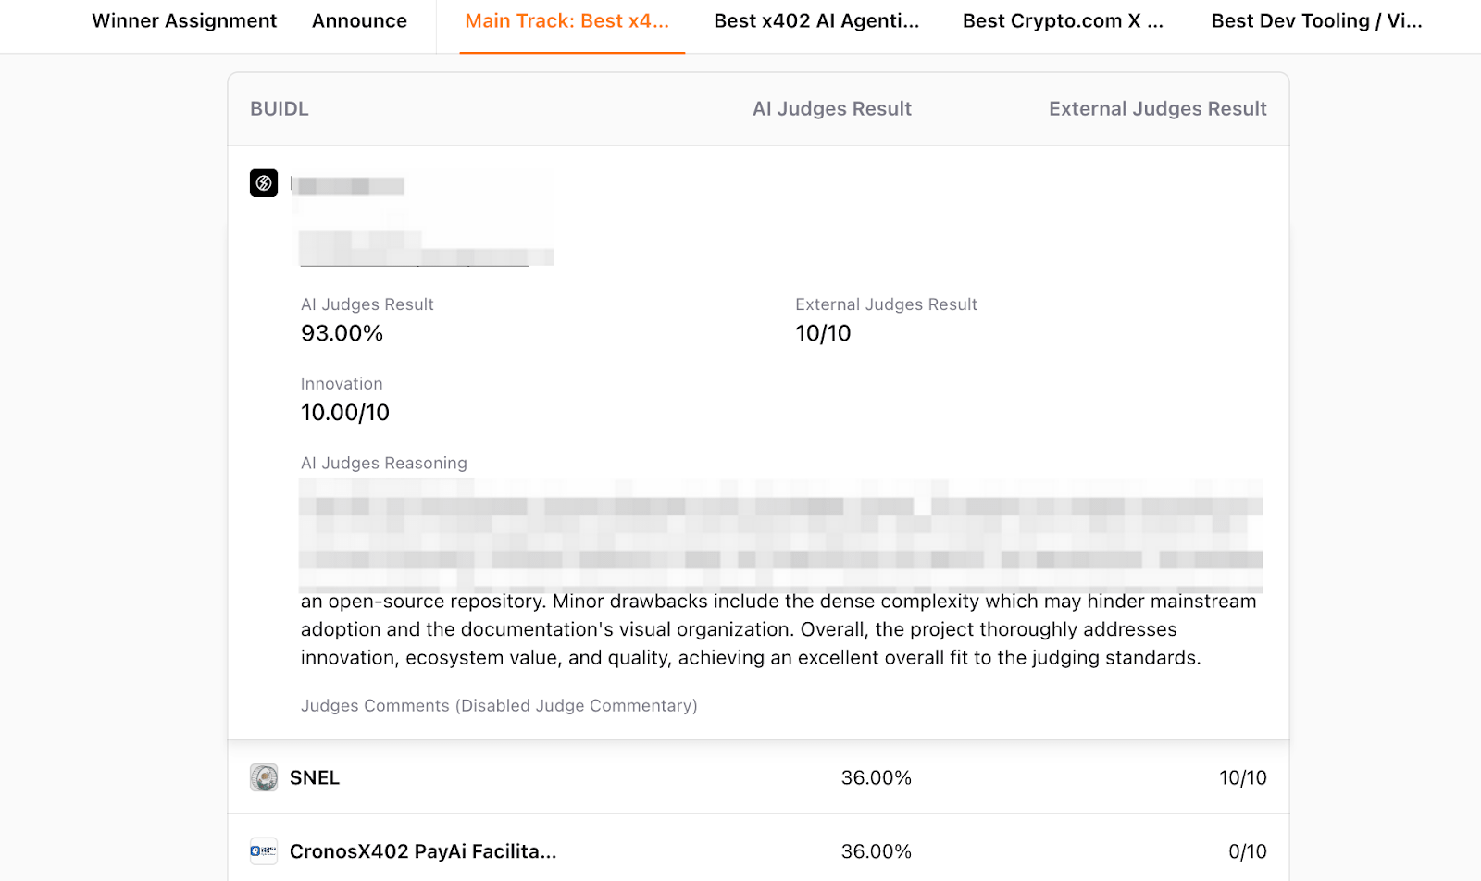Click the CronosX402 PayAi project logo icon
This screenshot has height=881, width=1481.
click(x=264, y=851)
